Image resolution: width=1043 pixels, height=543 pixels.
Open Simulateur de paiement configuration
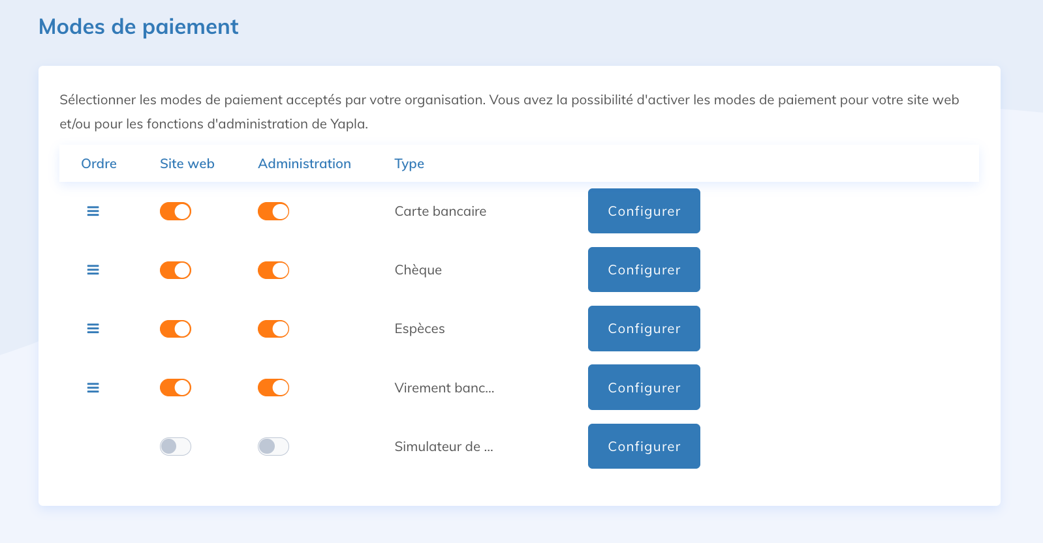(x=644, y=447)
